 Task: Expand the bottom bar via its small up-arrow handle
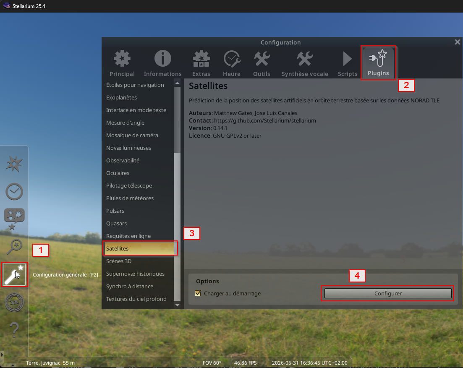[x=12, y=366]
